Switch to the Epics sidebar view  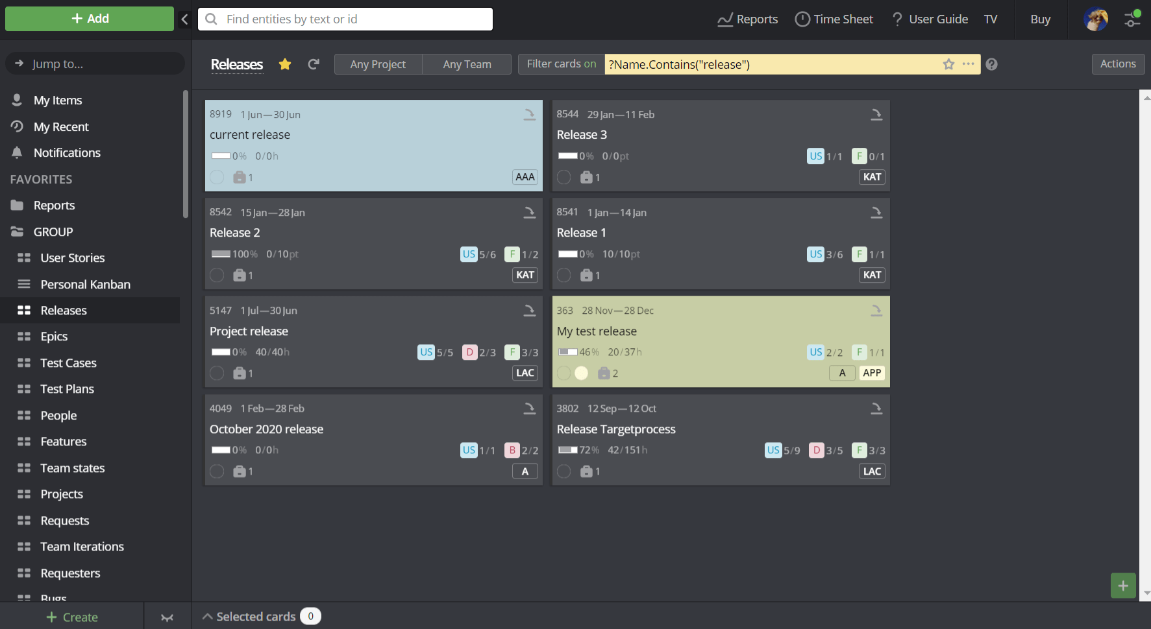(55, 337)
